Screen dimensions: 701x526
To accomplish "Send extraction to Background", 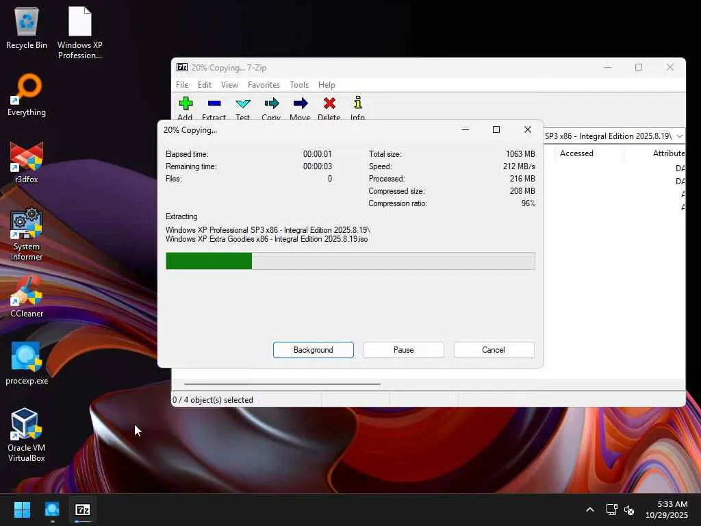I will (x=313, y=350).
